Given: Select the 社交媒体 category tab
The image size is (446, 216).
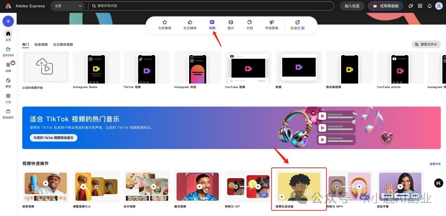Looking at the screenshot, I should (190, 25).
